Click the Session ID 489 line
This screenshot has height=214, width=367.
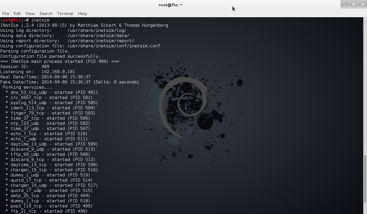point(24,67)
